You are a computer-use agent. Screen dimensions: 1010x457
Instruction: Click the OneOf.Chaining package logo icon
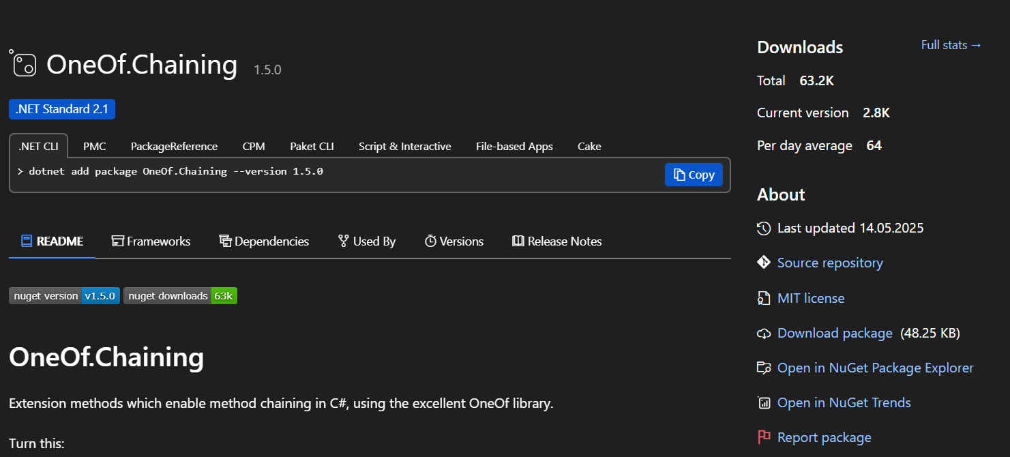click(23, 63)
